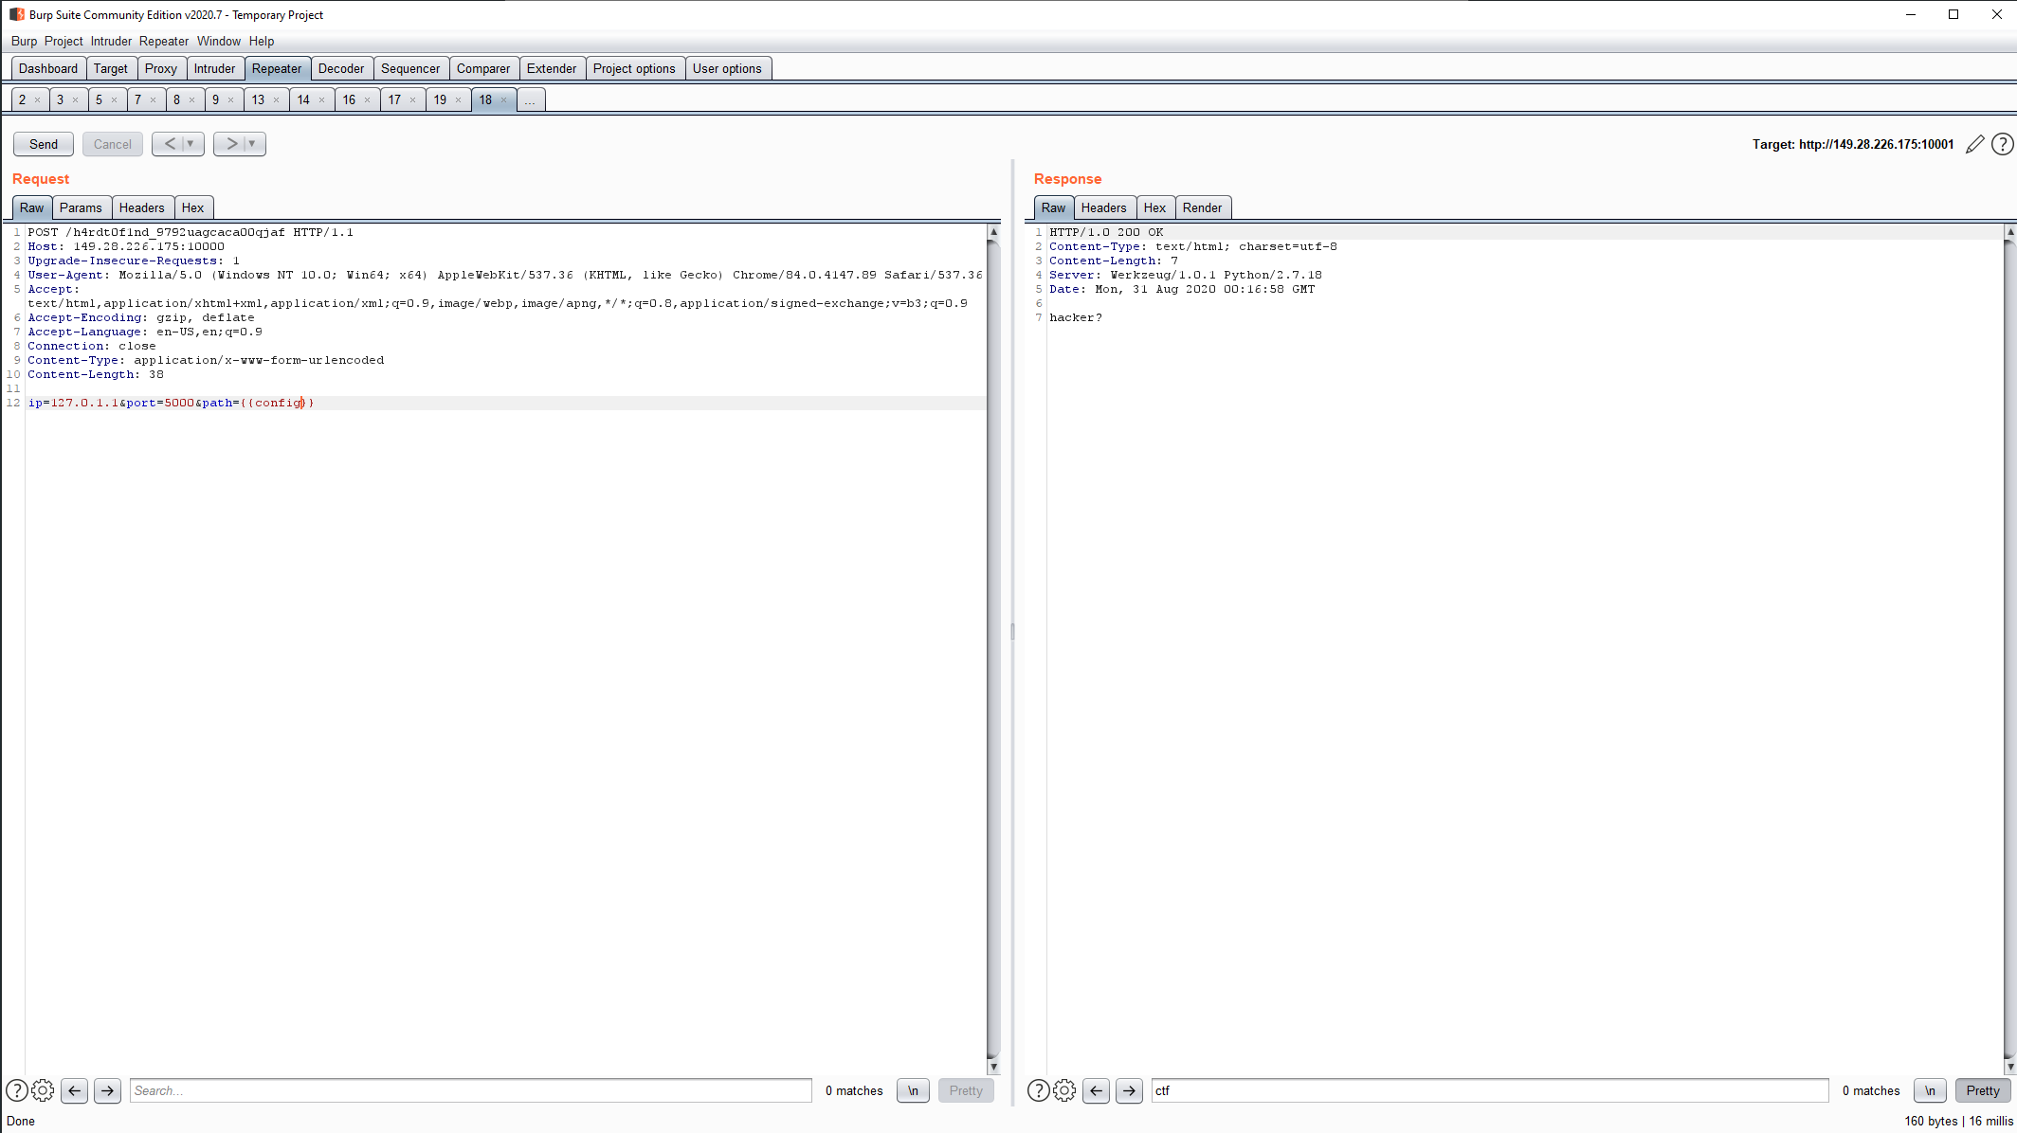This screenshot has width=2017, height=1133.
Task: Open response search settings gear icon
Action: pos(1064,1090)
